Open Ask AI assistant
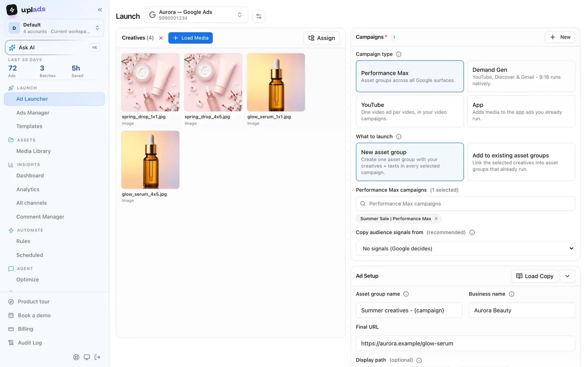 pos(54,47)
